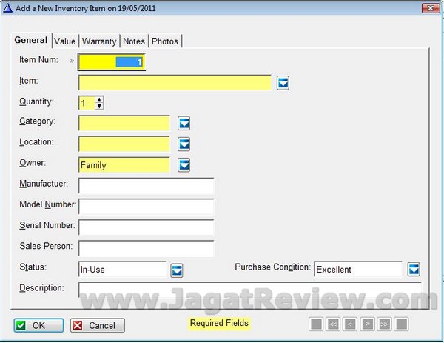
Task: Click the Sales Person field
Action: (146, 248)
